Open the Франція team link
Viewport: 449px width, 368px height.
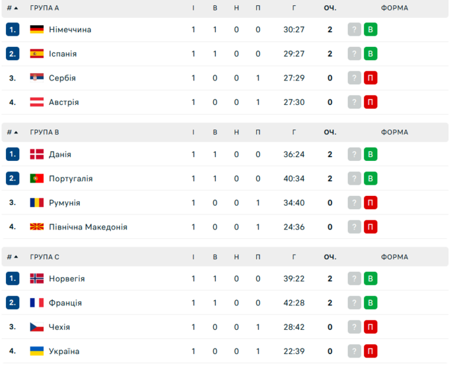65,303
